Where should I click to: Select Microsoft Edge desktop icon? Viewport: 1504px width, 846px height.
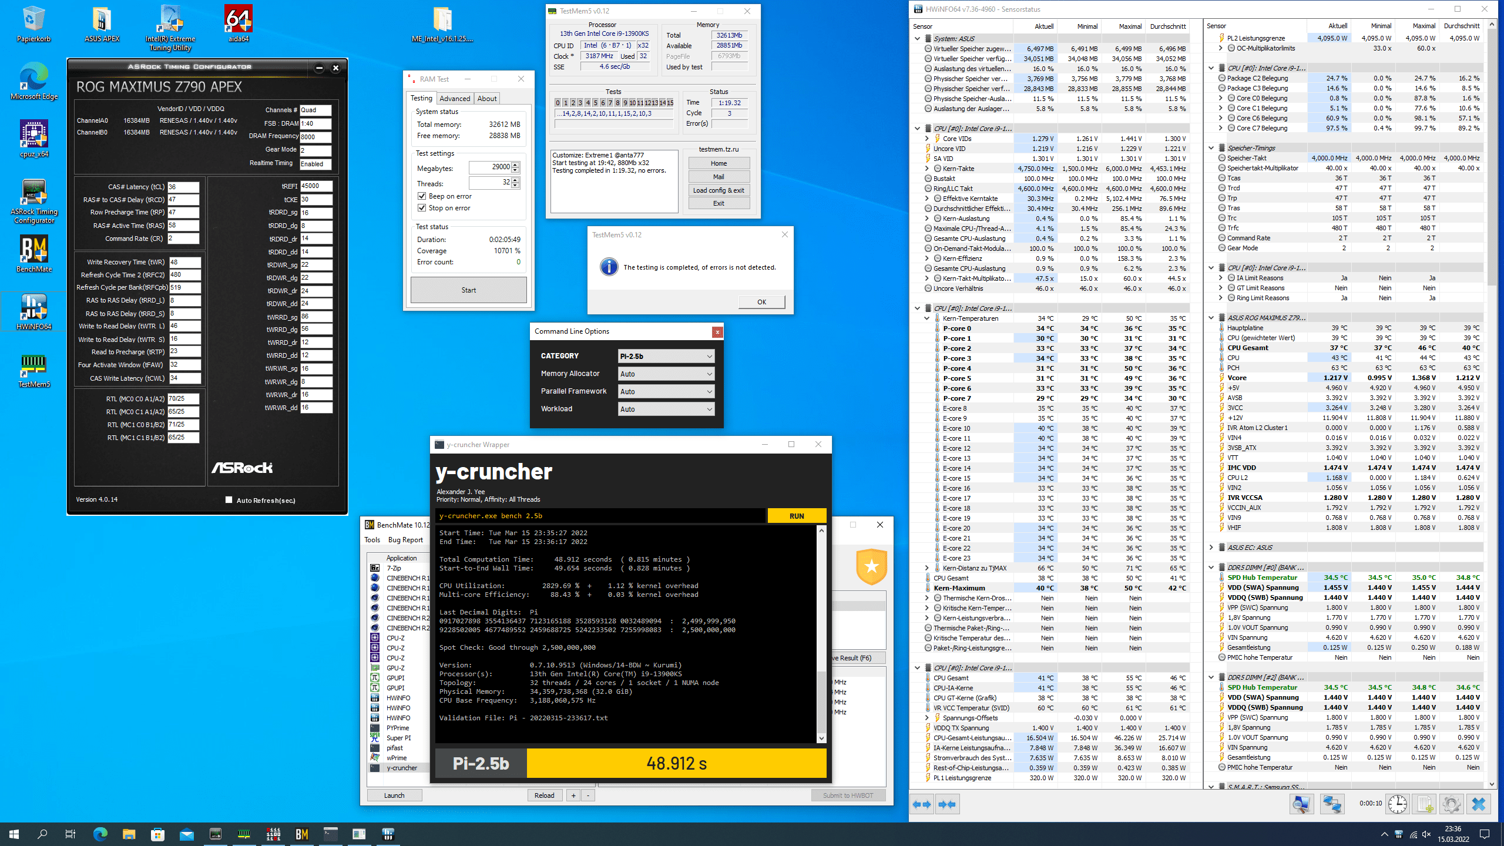pyautogui.click(x=33, y=81)
